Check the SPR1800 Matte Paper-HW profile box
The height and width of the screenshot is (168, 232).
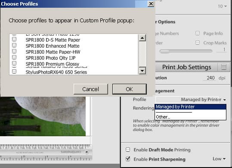coord(14,51)
